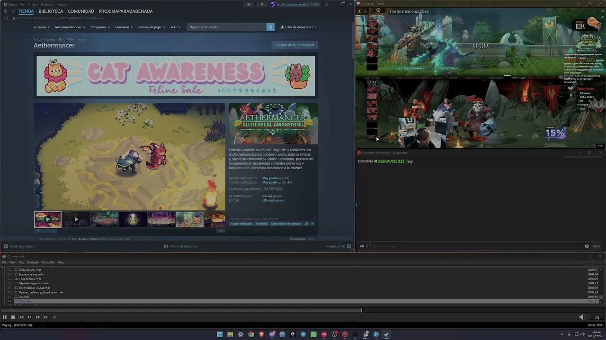Click Gestionar descargas in Steam
This screenshot has height=340, width=606.
[x=181, y=246]
